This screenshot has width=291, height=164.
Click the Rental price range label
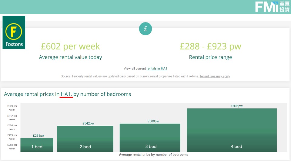[210, 57]
